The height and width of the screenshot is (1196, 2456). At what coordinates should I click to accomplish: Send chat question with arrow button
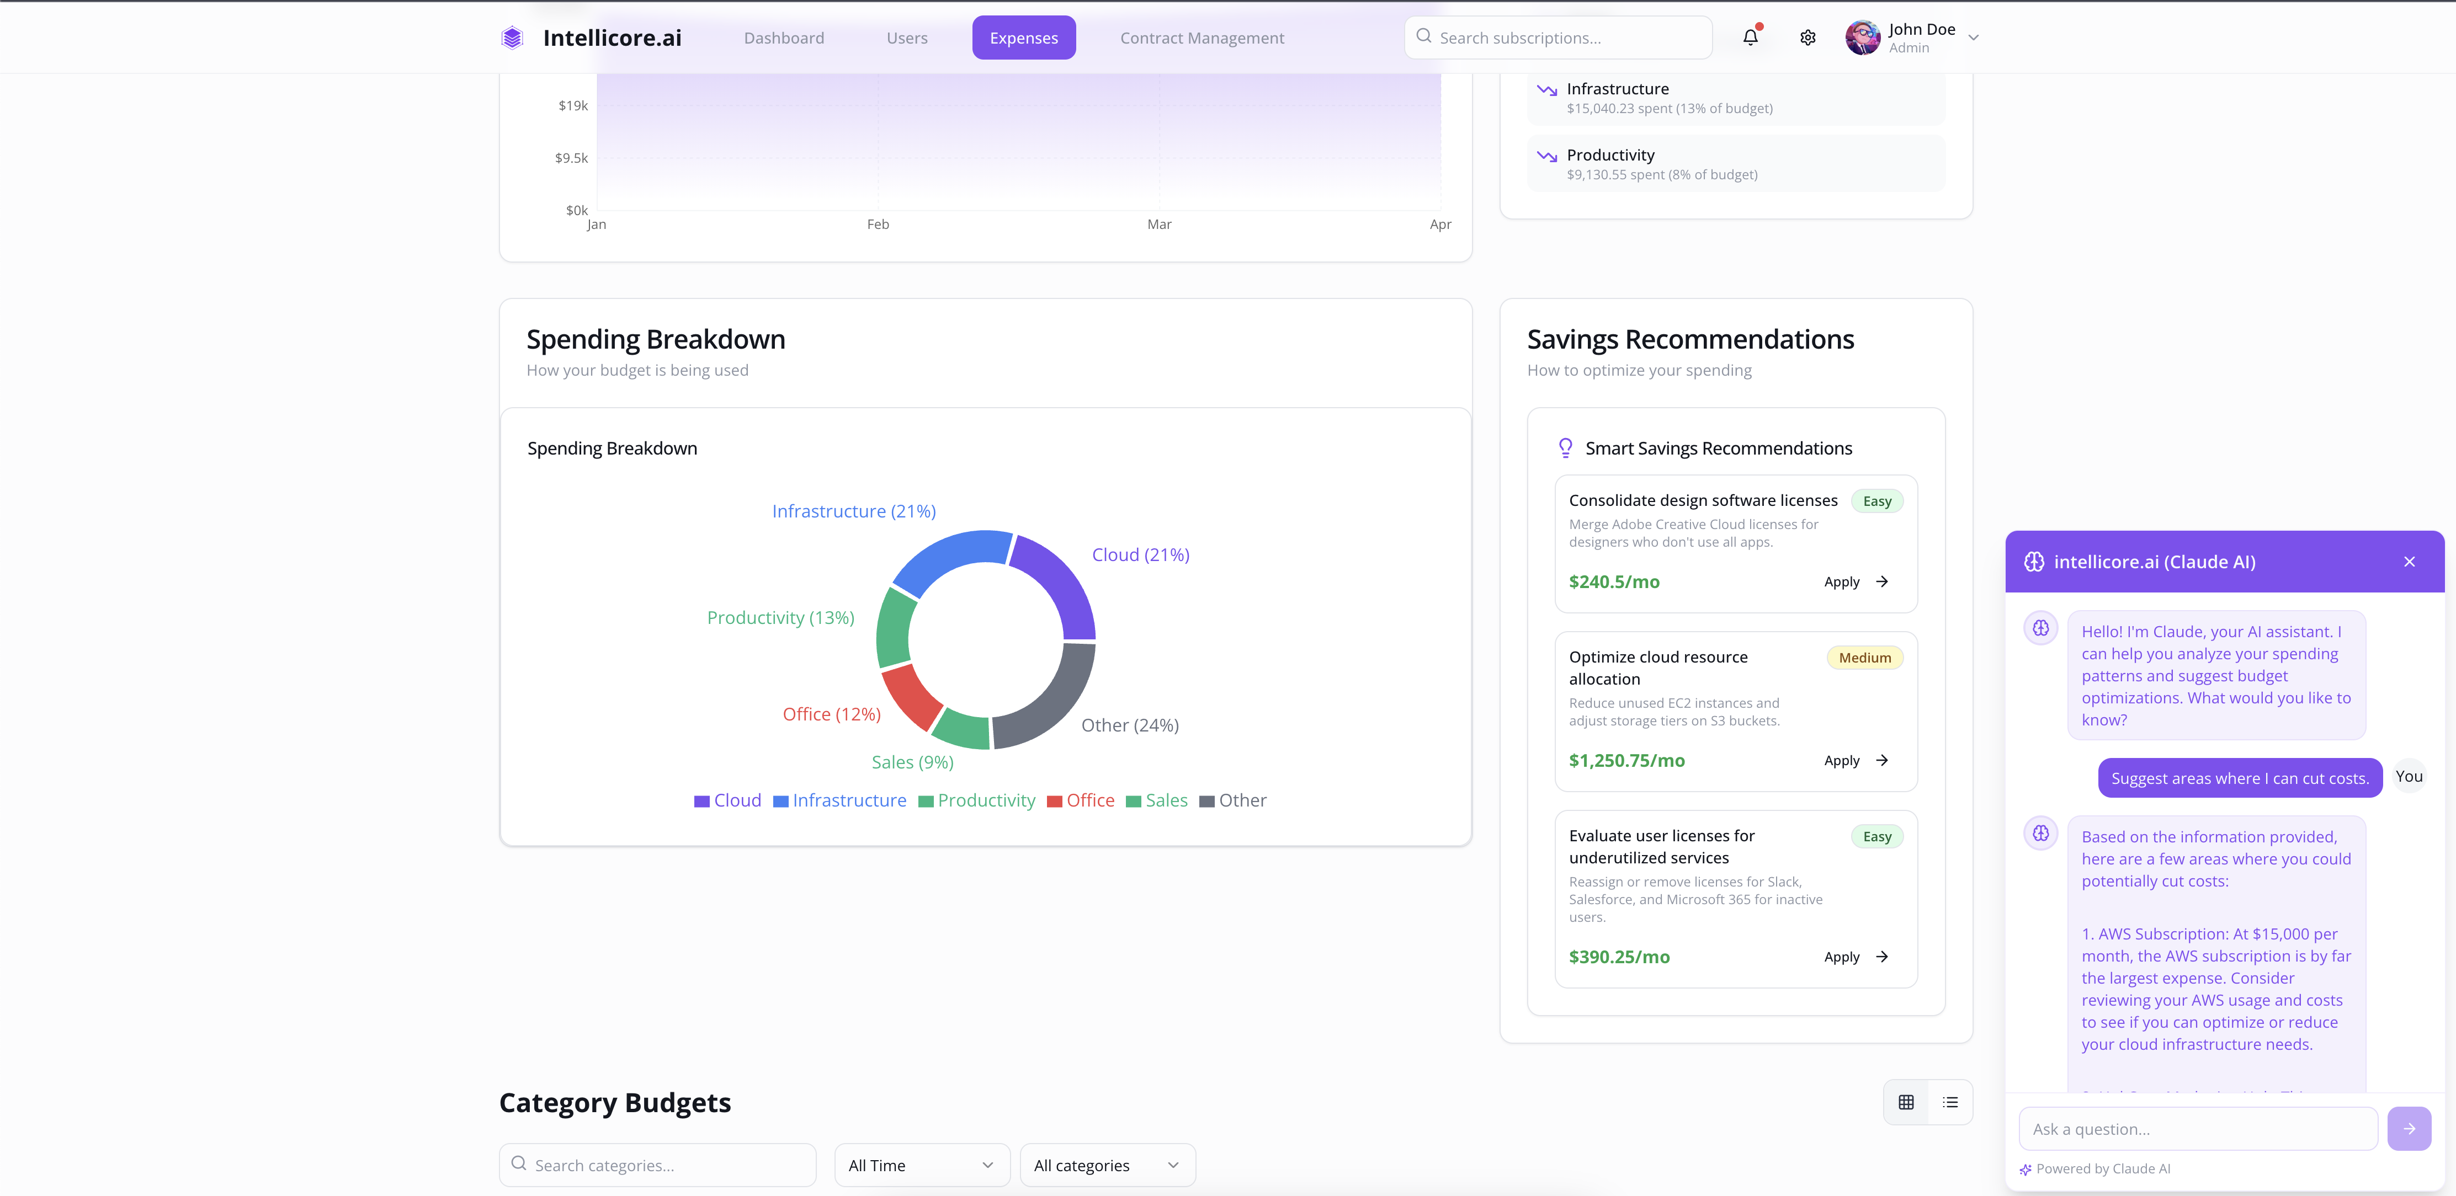click(x=2409, y=1128)
